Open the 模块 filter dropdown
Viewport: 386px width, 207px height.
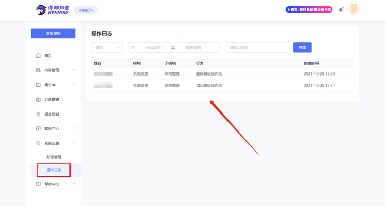point(107,47)
